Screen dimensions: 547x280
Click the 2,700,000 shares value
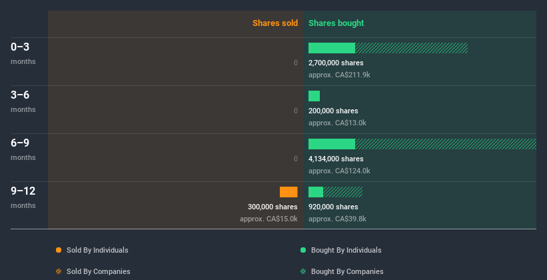click(x=336, y=63)
